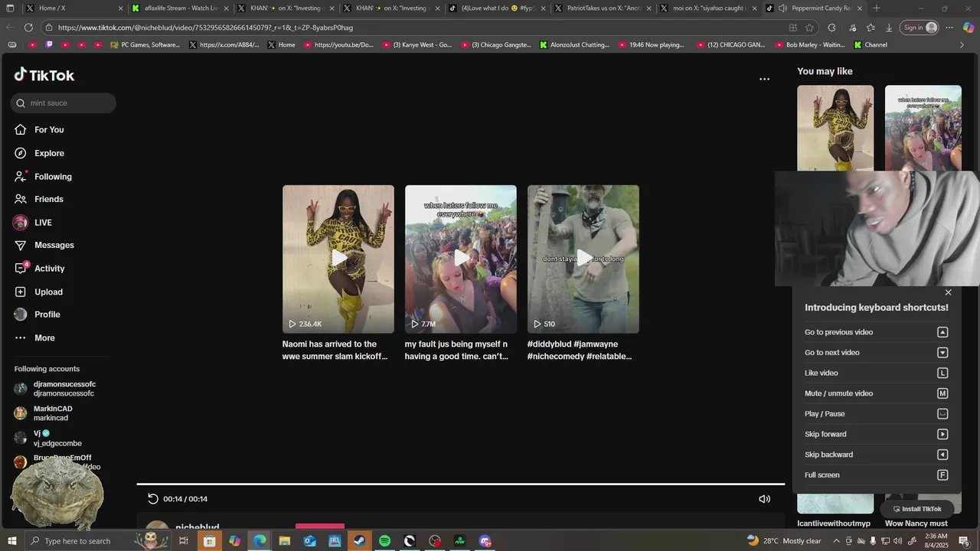980x551 pixels.
Task: Add page to favorites with star icon
Action: (809, 28)
